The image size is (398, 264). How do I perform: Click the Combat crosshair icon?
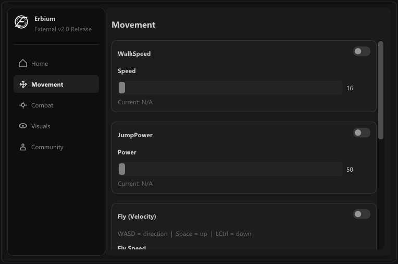pos(23,105)
